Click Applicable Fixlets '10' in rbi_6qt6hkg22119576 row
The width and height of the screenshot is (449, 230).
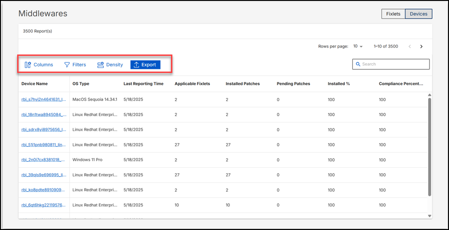point(177,205)
